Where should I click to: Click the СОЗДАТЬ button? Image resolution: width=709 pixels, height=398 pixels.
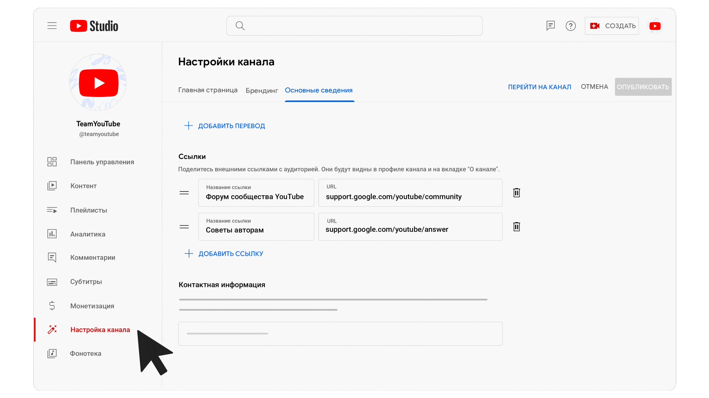[612, 26]
